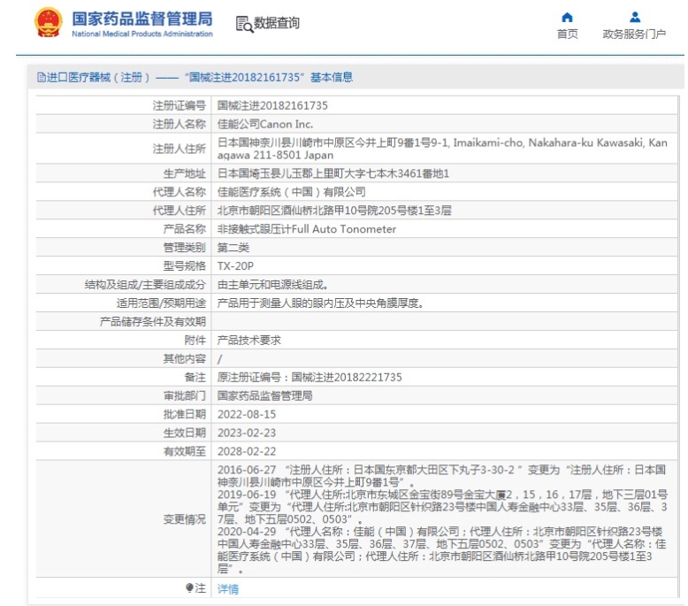Click the model value TX-20P

click(237, 265)
